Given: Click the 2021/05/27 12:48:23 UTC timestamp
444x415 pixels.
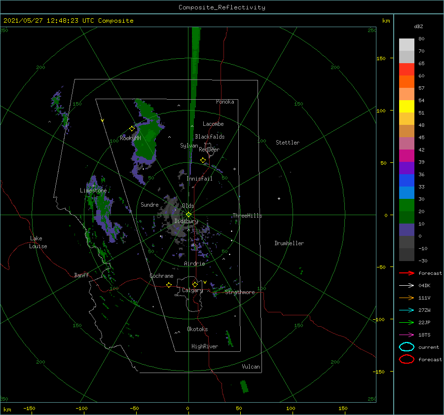Looking at the screenshot, I should point(68,21).
